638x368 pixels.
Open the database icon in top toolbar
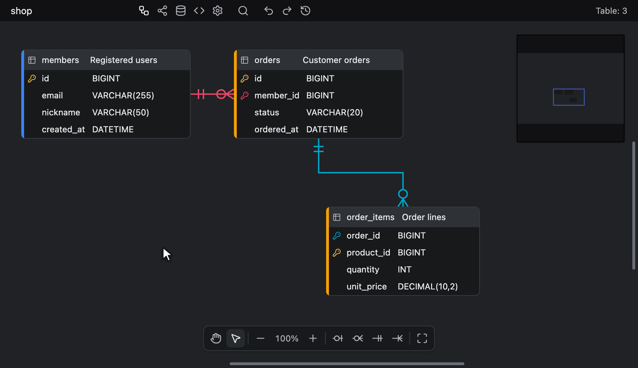point(181,11)
